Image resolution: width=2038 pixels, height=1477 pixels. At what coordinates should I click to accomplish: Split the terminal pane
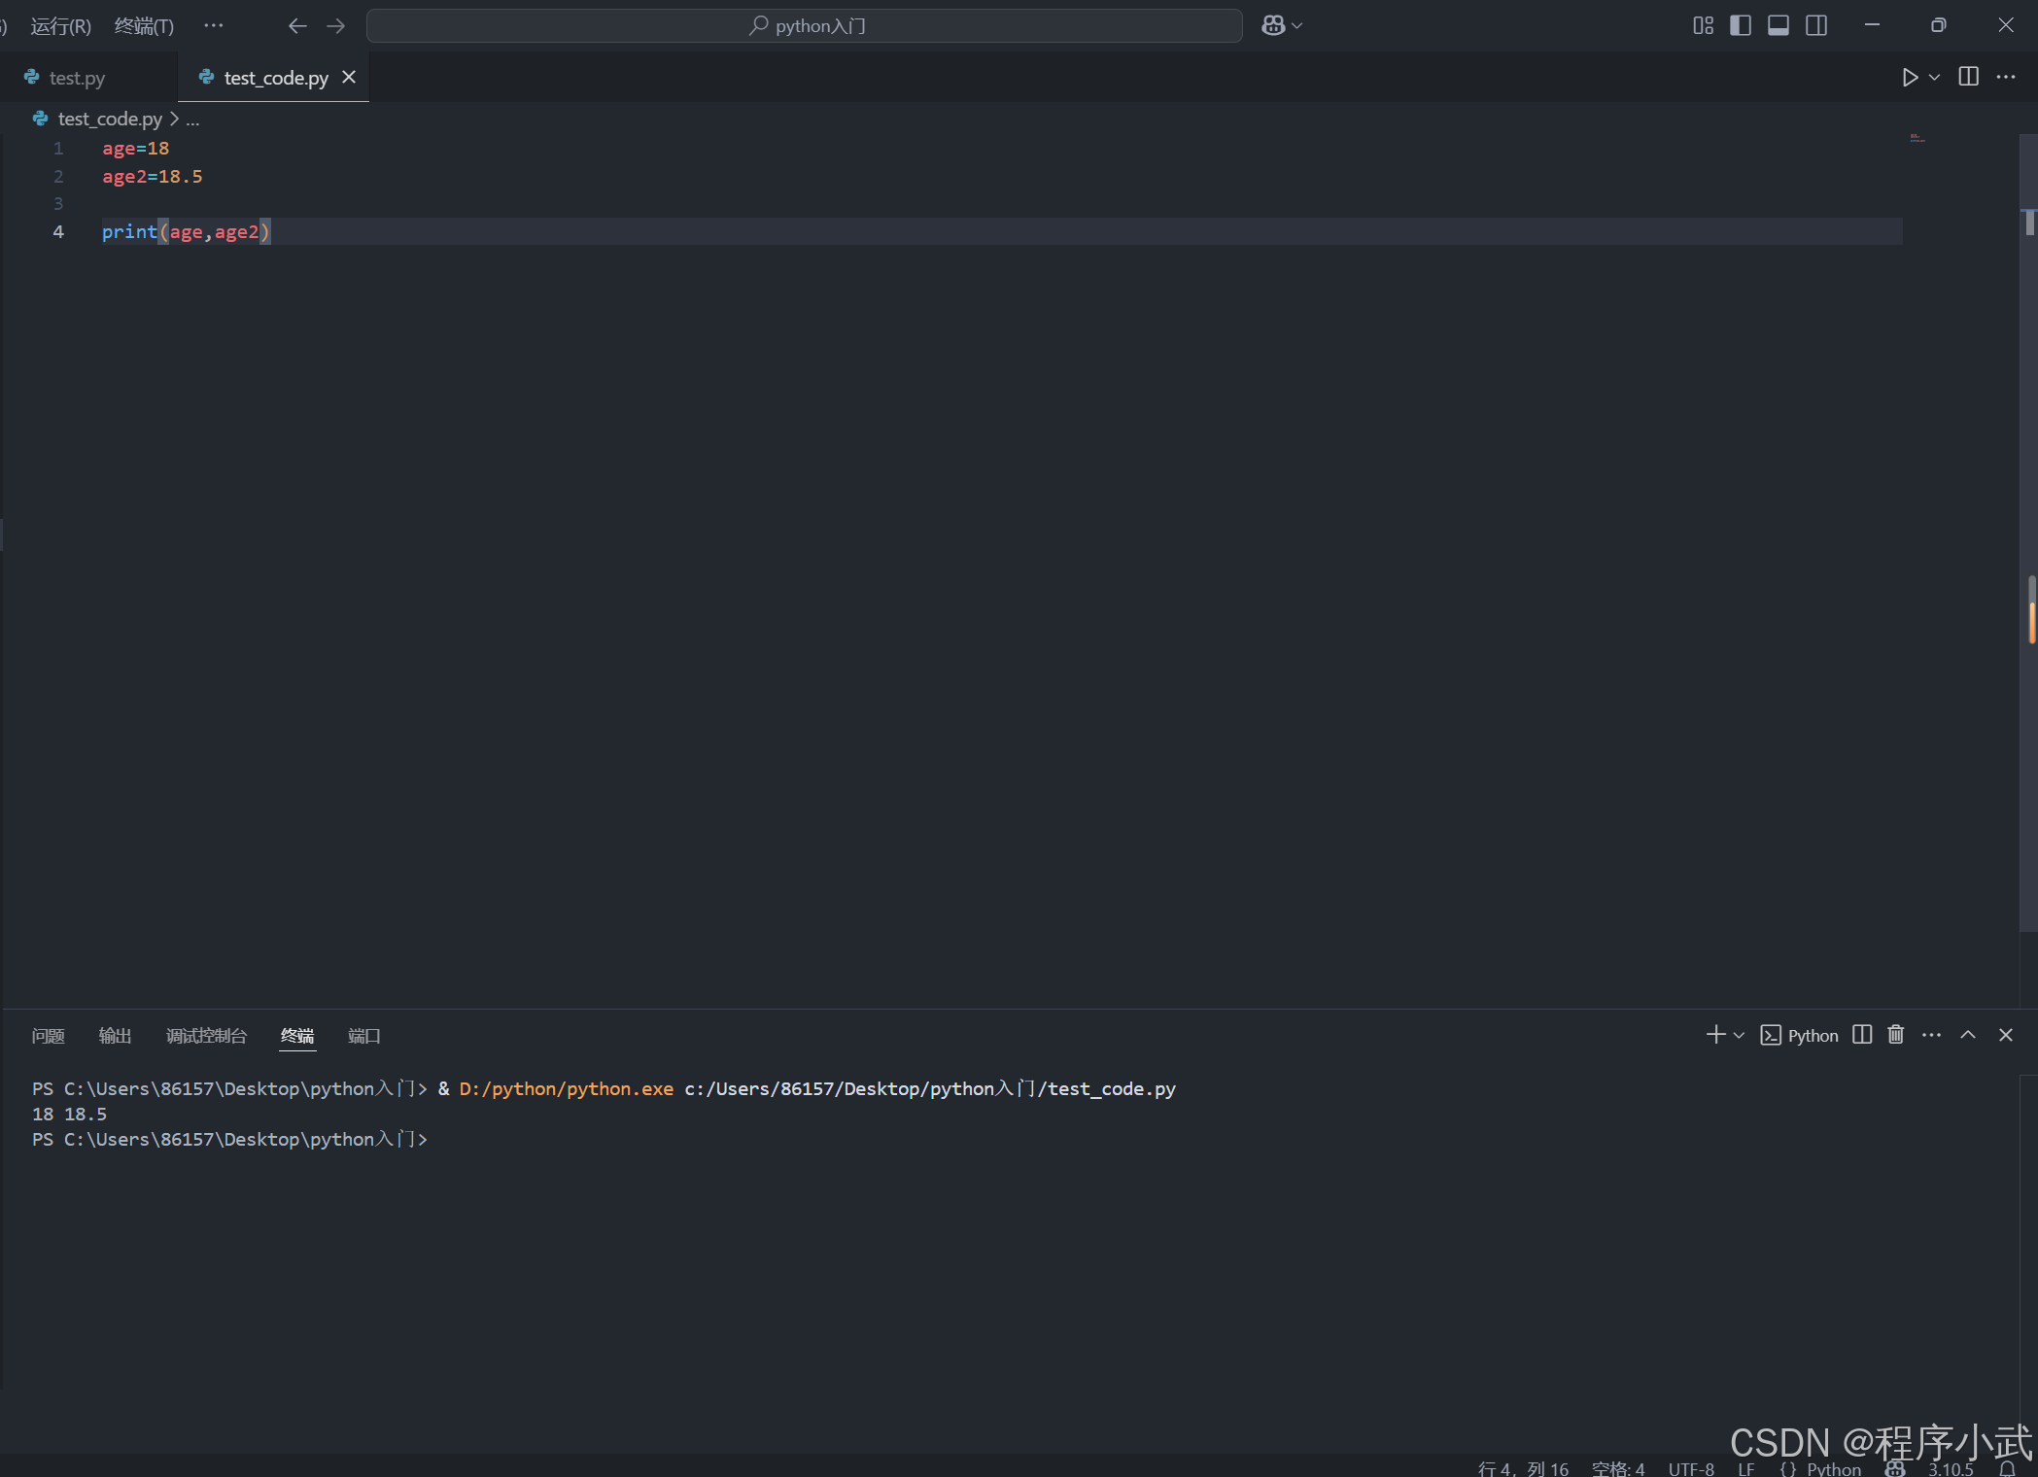tap(1861, 1035)
